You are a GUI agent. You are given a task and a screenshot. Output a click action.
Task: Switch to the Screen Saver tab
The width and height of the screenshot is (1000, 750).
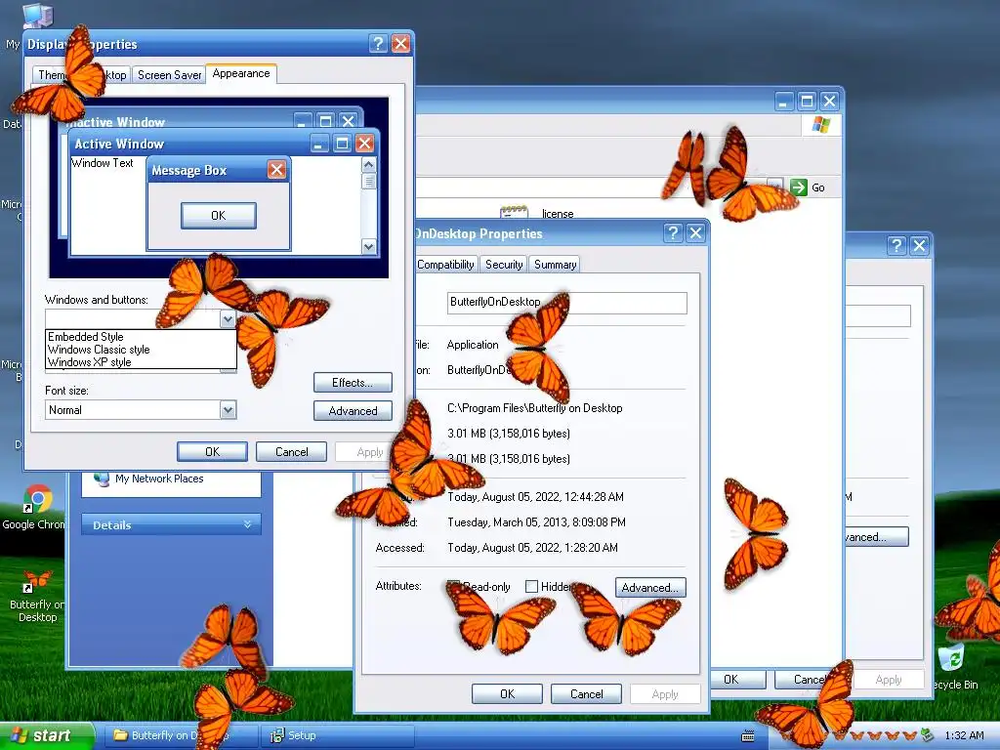169,75
